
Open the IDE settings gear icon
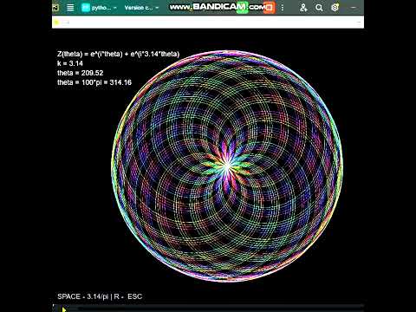pyautogui.click(x=335, y=8)
